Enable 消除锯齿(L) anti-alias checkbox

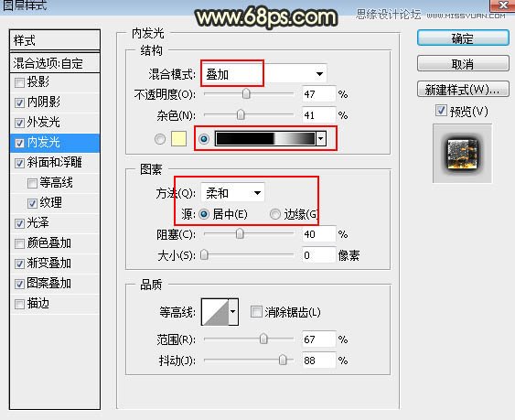256,311
